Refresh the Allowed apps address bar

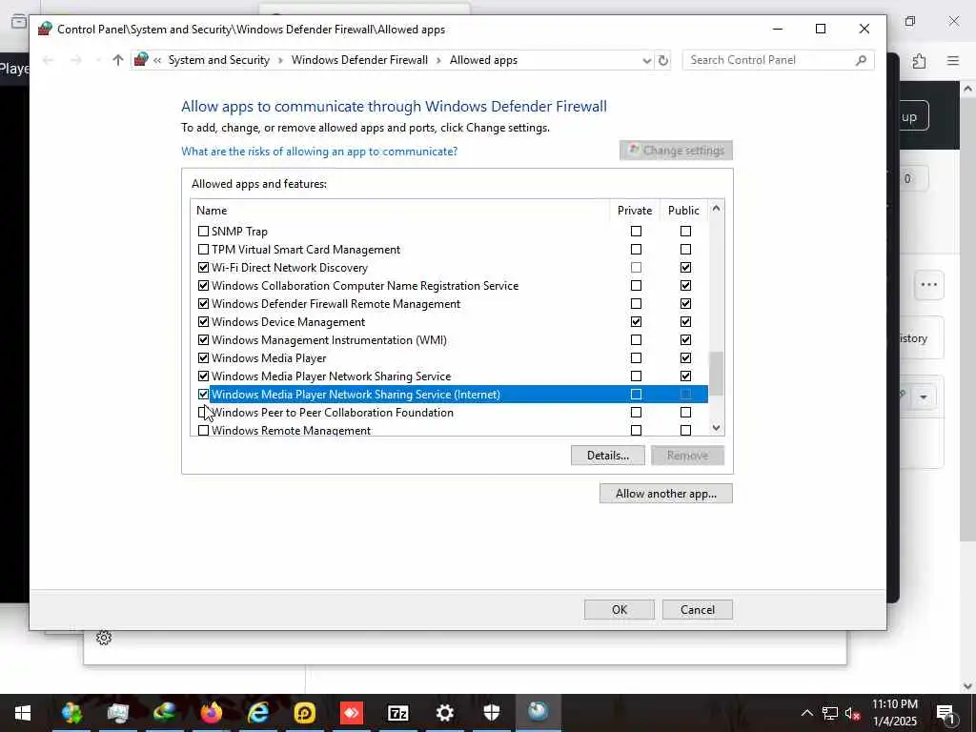(663, 60)
